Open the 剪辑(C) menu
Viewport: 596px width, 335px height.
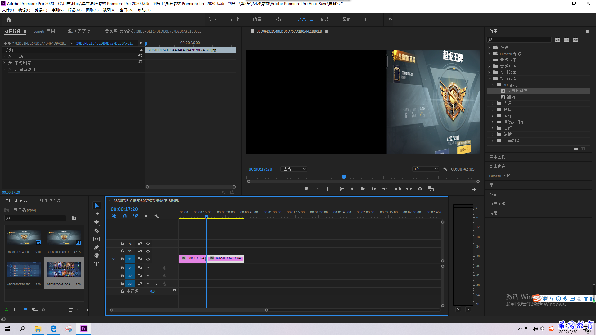tap(41, 10)
